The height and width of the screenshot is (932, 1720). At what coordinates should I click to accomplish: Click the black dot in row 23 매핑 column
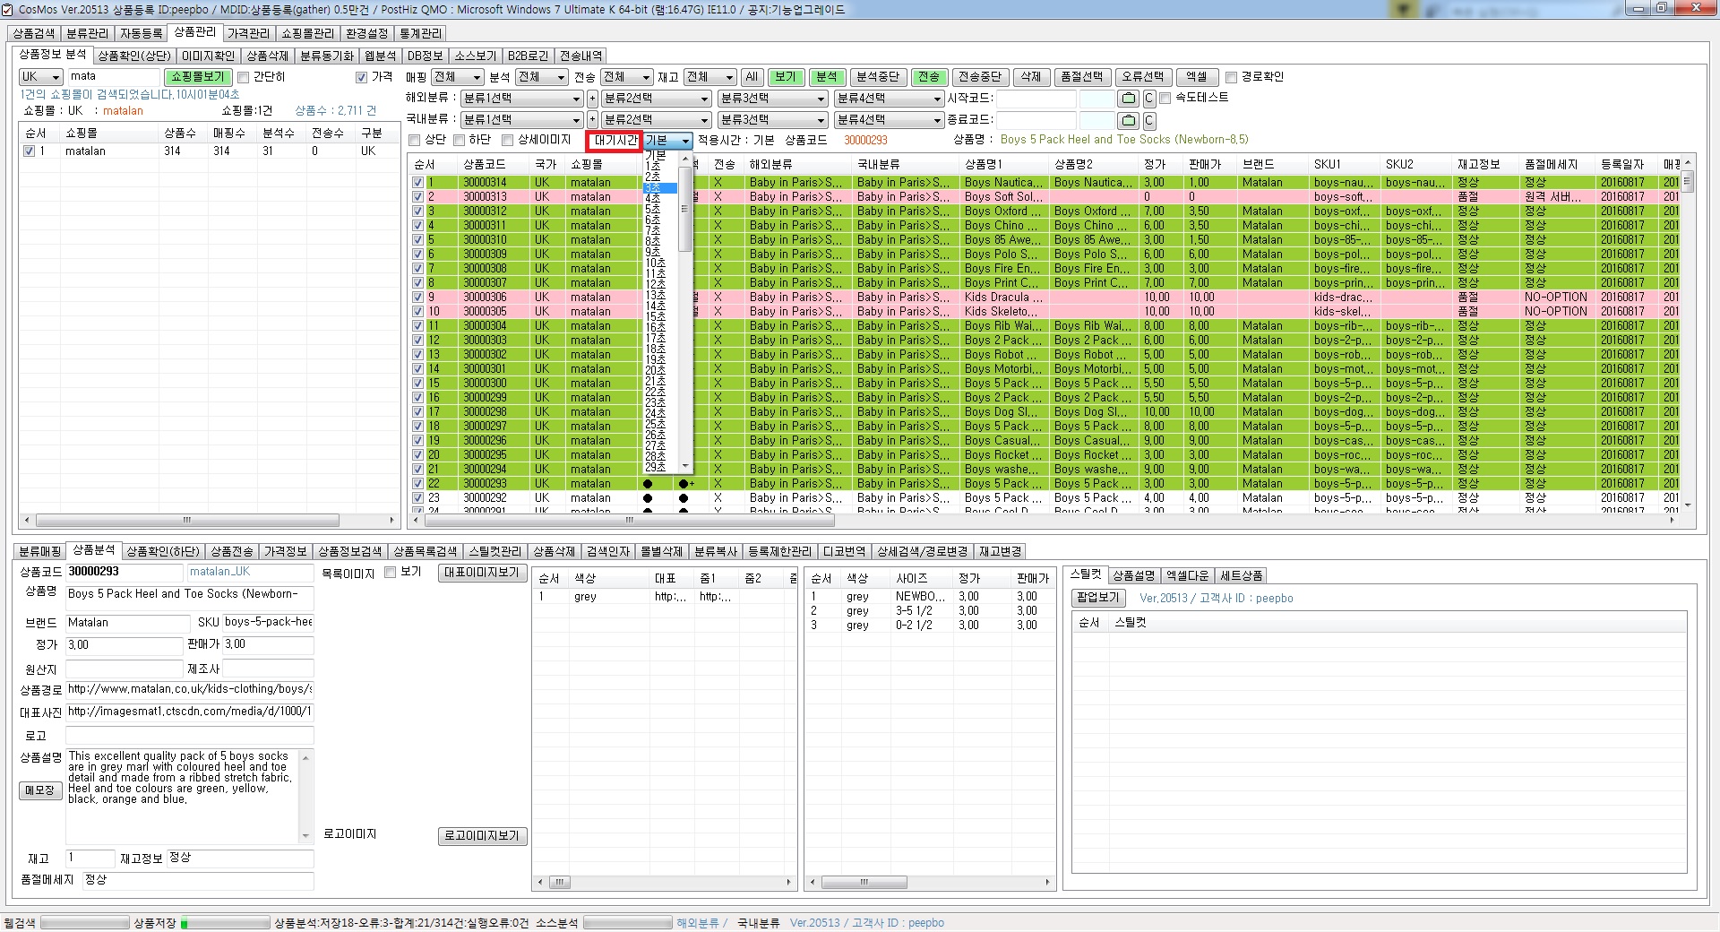648,498
